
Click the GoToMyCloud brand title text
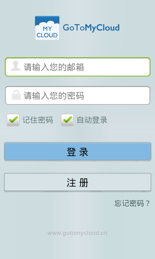coord(91,28)
